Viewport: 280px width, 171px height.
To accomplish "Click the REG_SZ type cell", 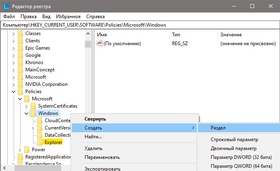I will coord(180,44).
